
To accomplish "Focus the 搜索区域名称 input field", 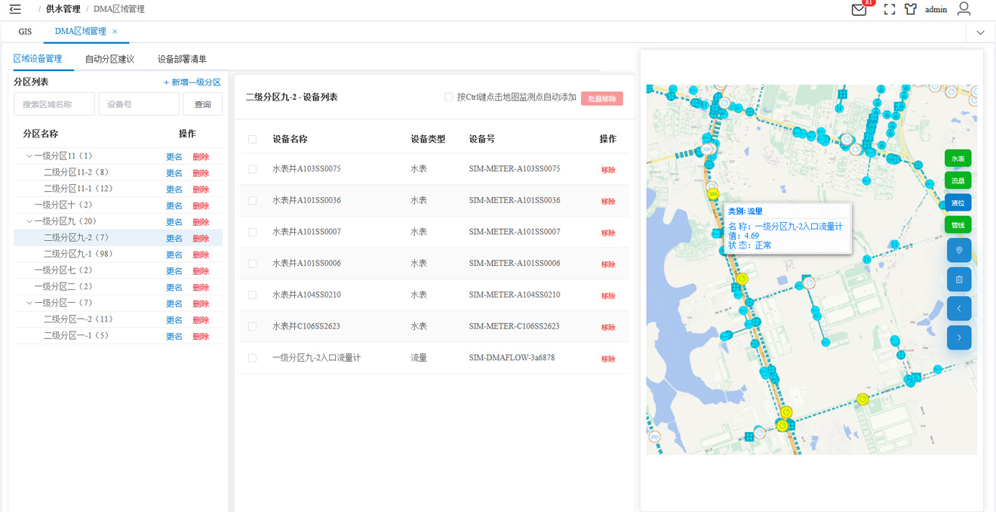I will [54, 104].
